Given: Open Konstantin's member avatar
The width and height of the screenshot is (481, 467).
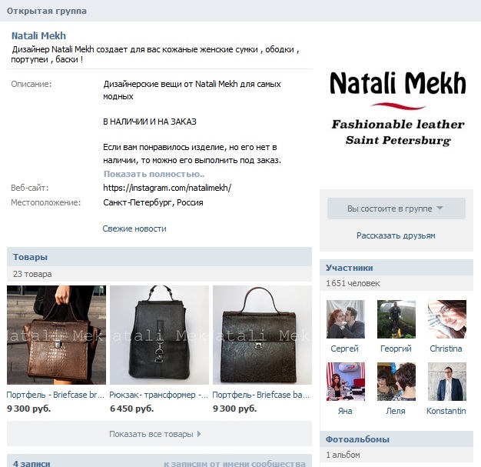Looking at the screenshot, I should tap(447, 382).
